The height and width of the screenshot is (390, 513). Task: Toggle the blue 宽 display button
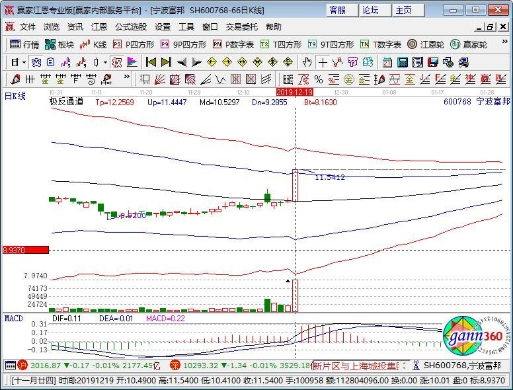point(36,62)
